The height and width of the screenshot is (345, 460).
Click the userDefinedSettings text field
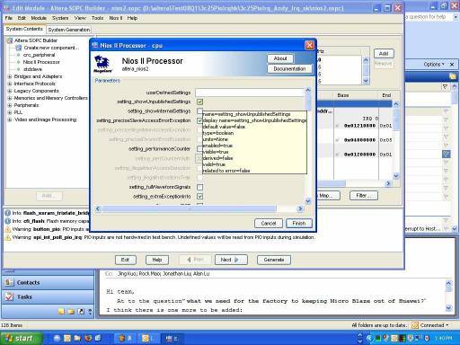[x=250, y=93]
